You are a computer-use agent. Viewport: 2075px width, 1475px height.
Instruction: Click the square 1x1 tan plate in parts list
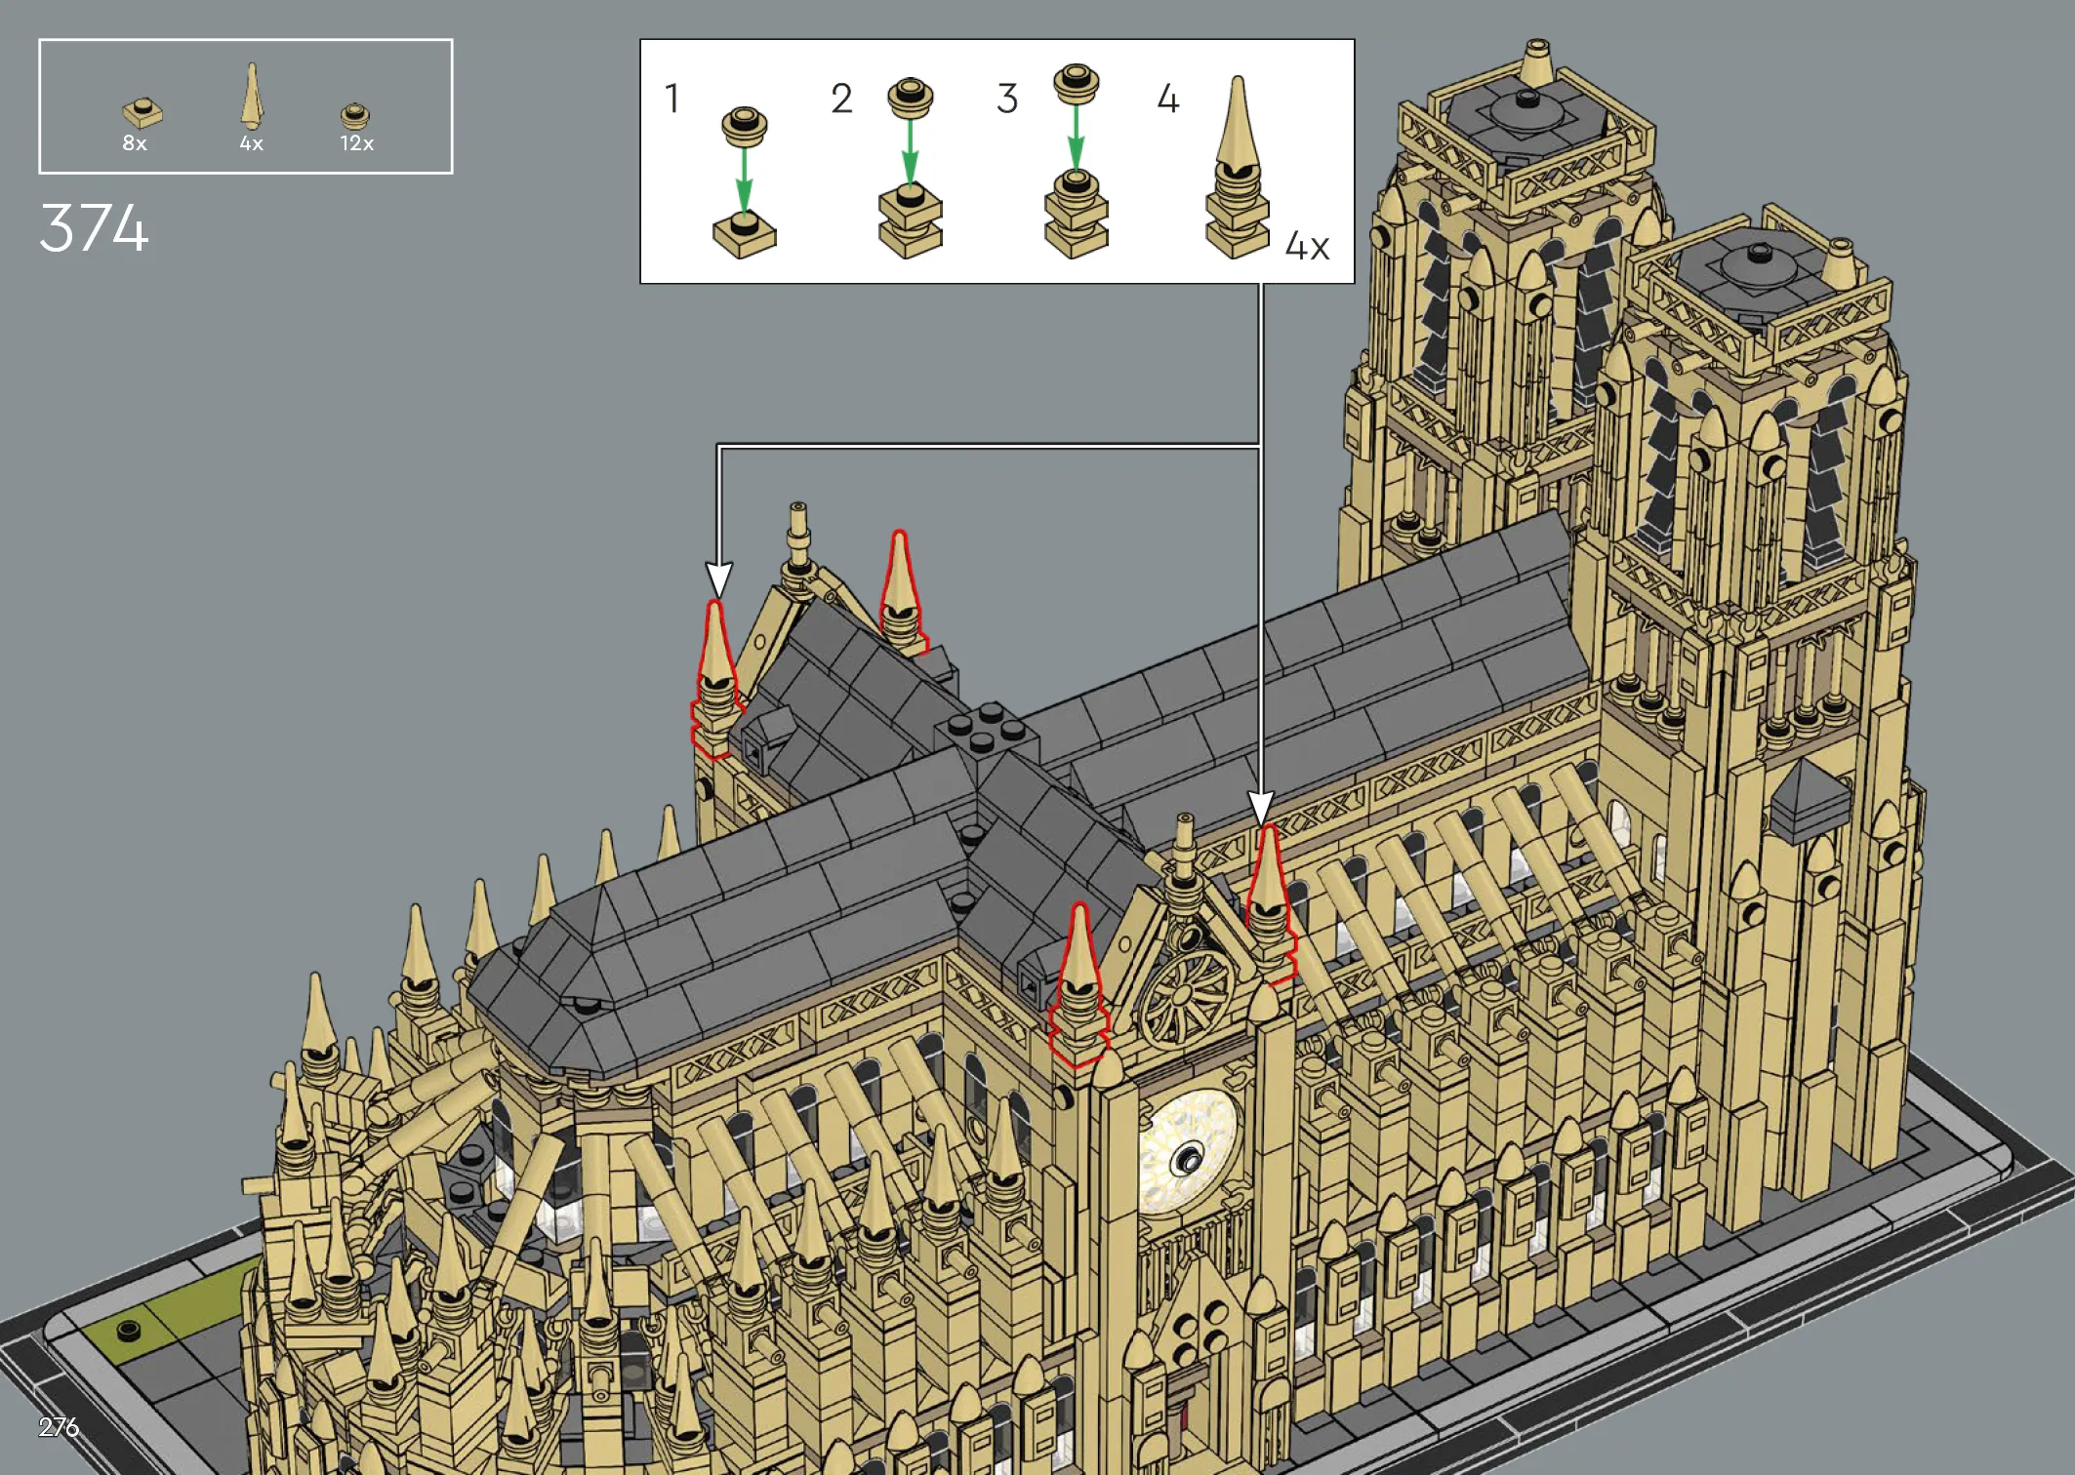coord(142,113)
